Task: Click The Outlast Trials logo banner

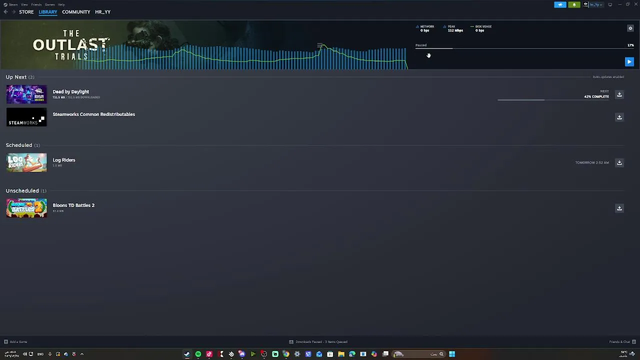Action: [x=71, y=45]
